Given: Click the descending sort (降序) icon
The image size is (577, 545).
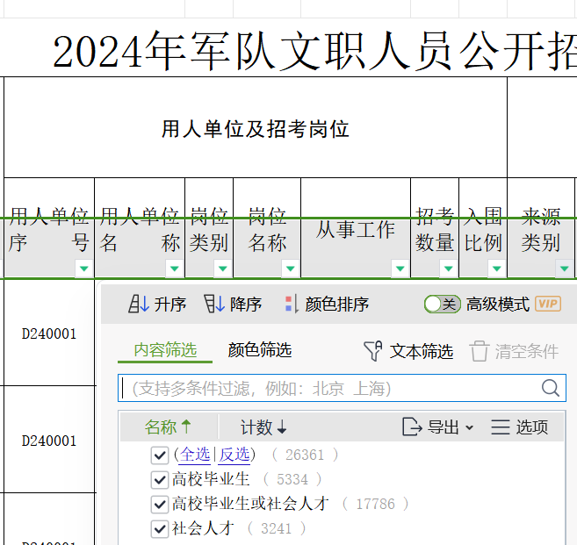Looking at the screenshot, I should click(213, 305).
